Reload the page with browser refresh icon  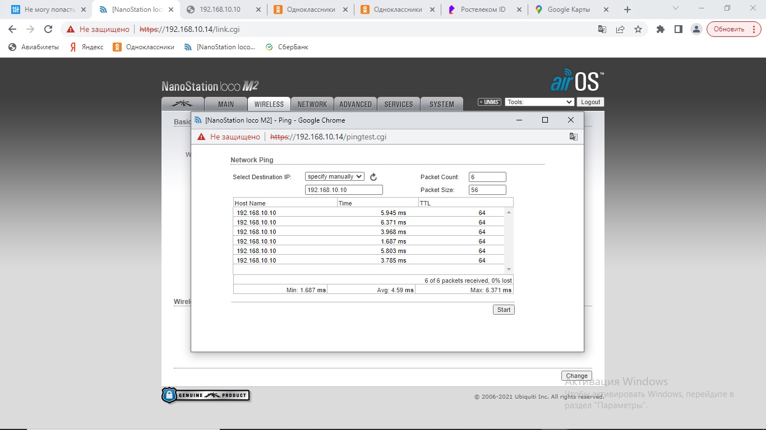[48, 29]
